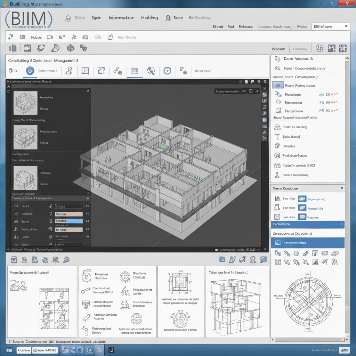Click the globe icon on viewport side strip
Screen dimensions: 356x356
[265, 120]
